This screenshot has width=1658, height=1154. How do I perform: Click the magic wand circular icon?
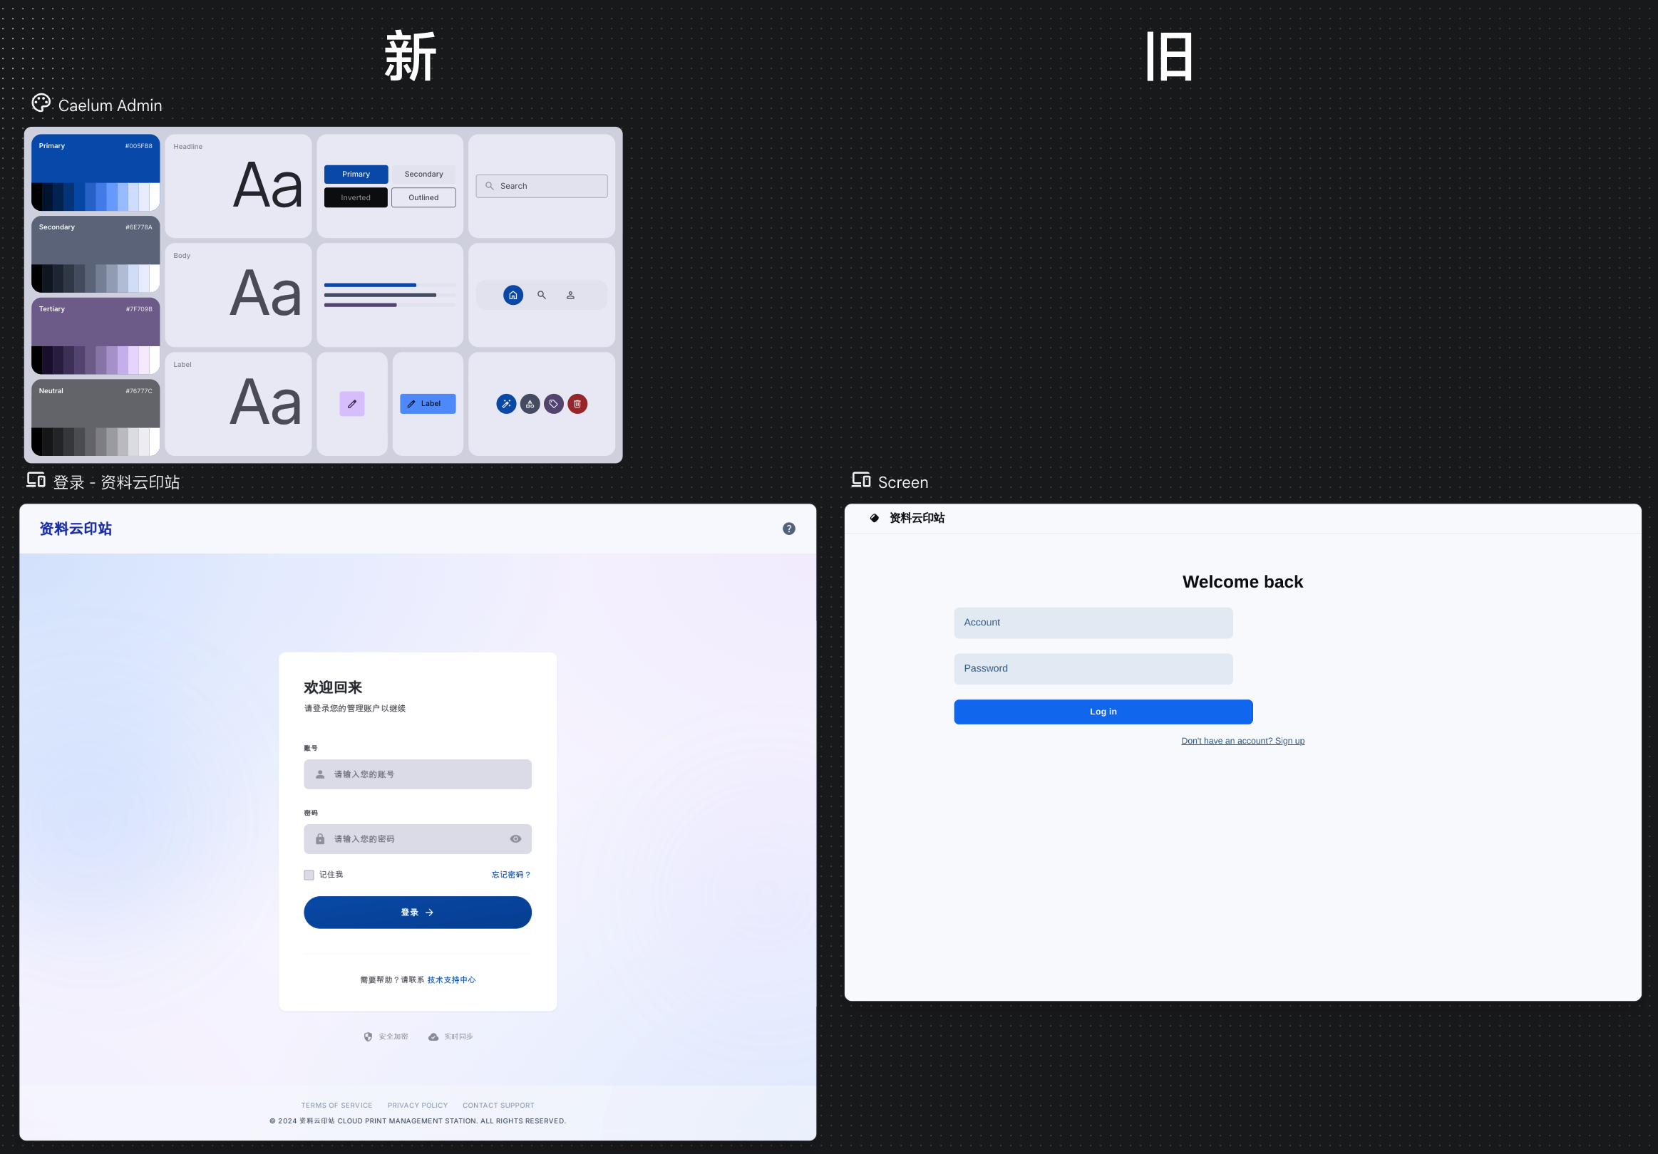(506, 404)
